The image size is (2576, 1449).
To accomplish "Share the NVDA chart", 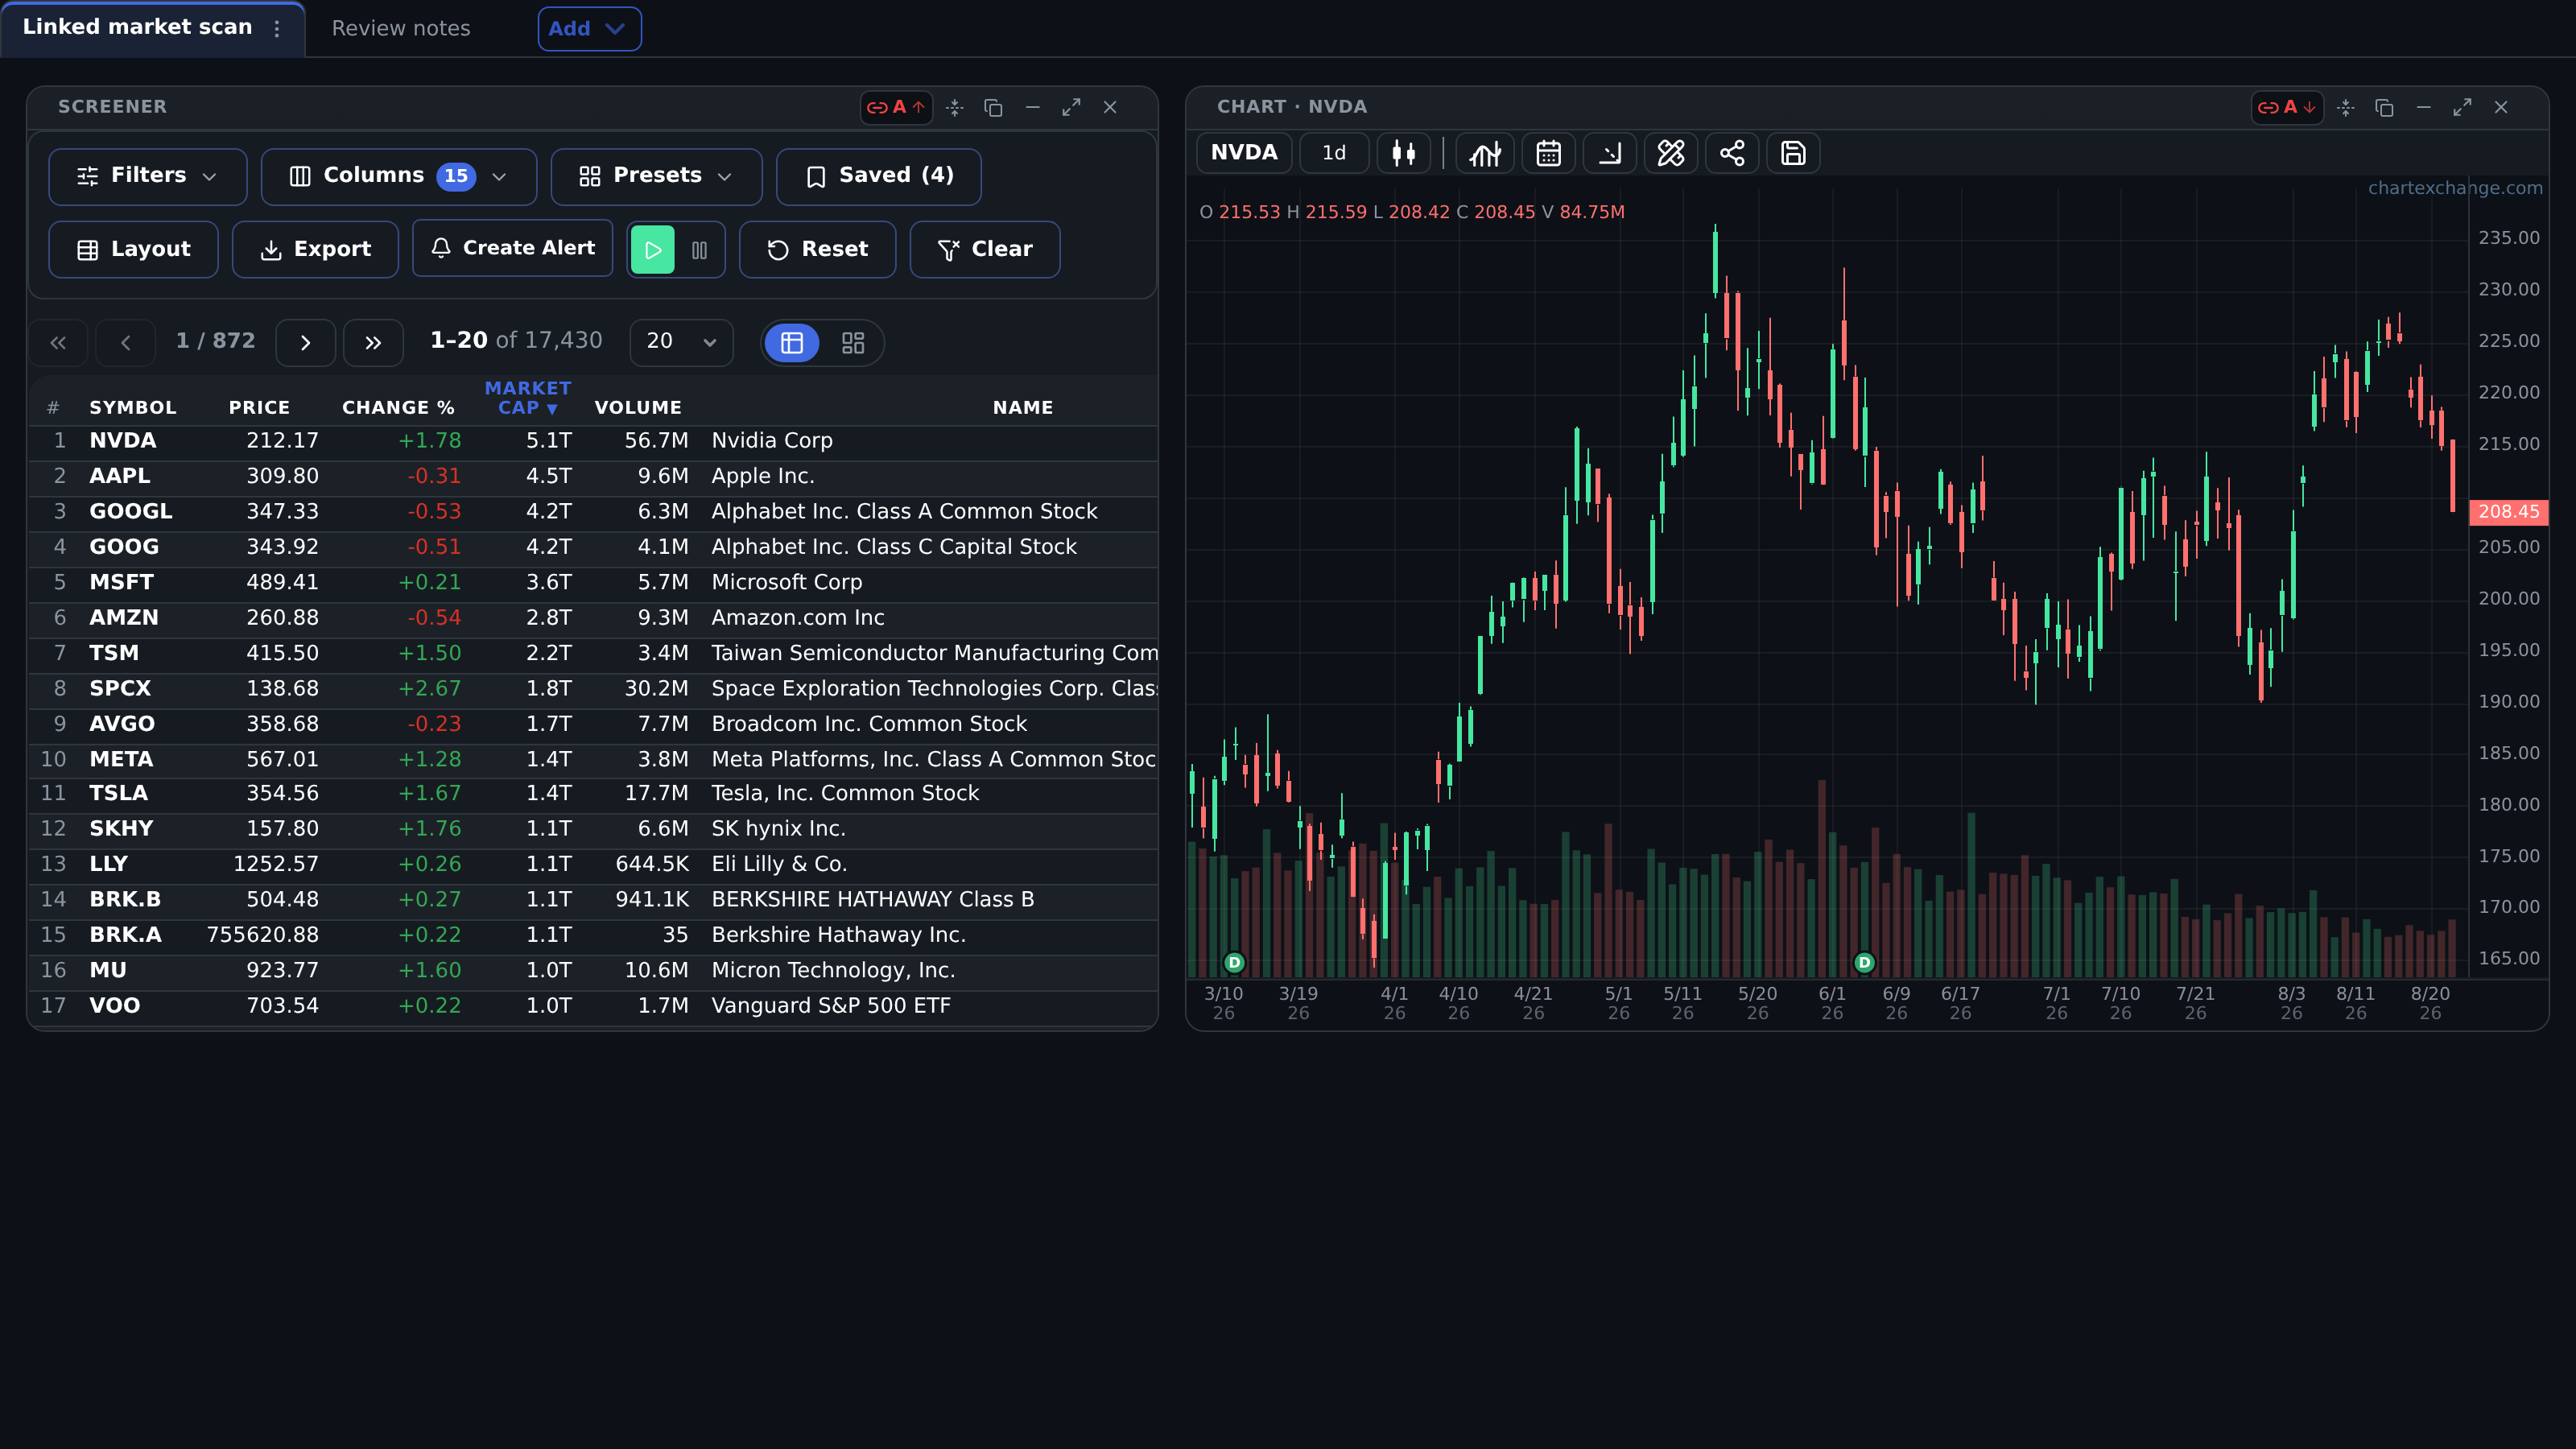I will pyautogui.click(x=1732, y=153).
